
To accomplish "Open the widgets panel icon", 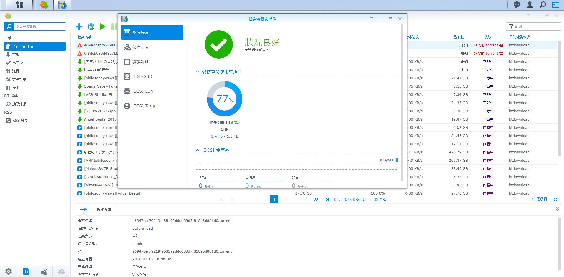I will tap(556, 5).
